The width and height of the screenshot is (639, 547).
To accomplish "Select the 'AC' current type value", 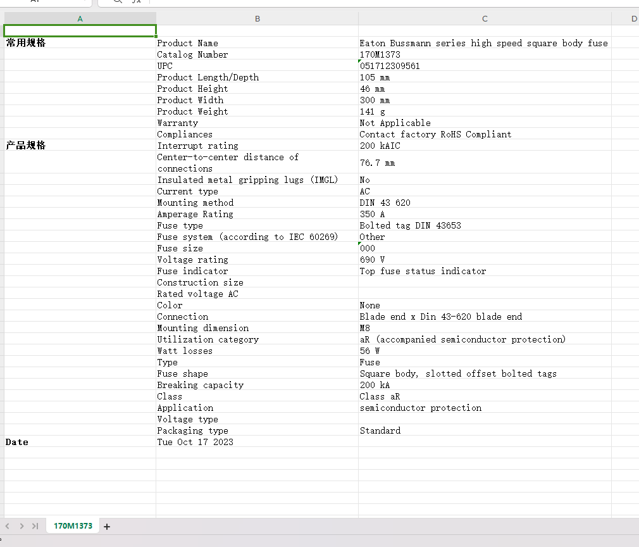I will click(x=485, y=191).
